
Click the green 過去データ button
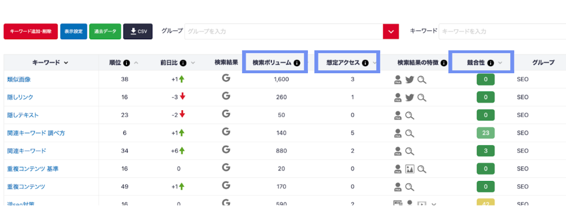[105, 32]
